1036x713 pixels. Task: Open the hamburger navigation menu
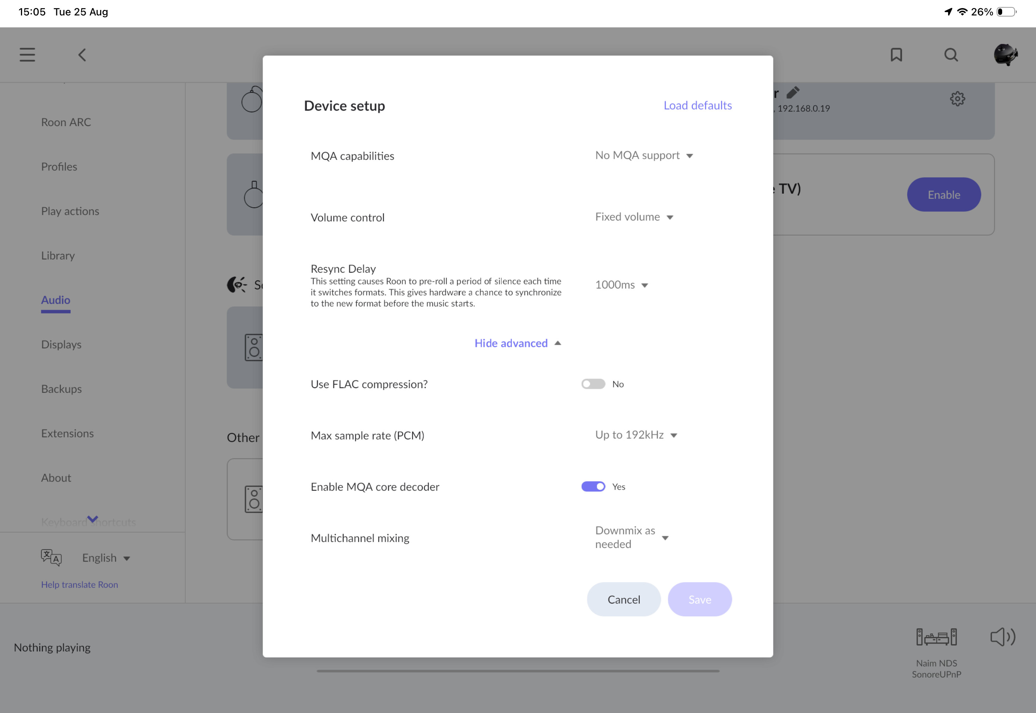pos(27,55)
